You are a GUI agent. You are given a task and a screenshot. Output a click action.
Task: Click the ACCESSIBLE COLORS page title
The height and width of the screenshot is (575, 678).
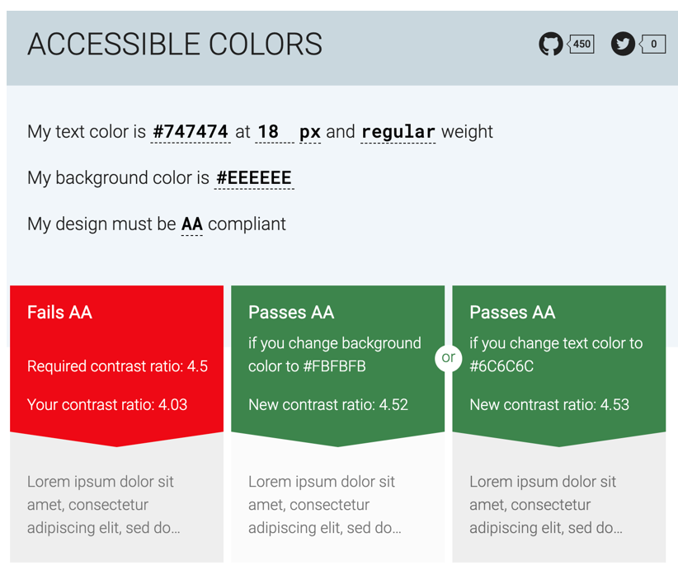(175, 45)
